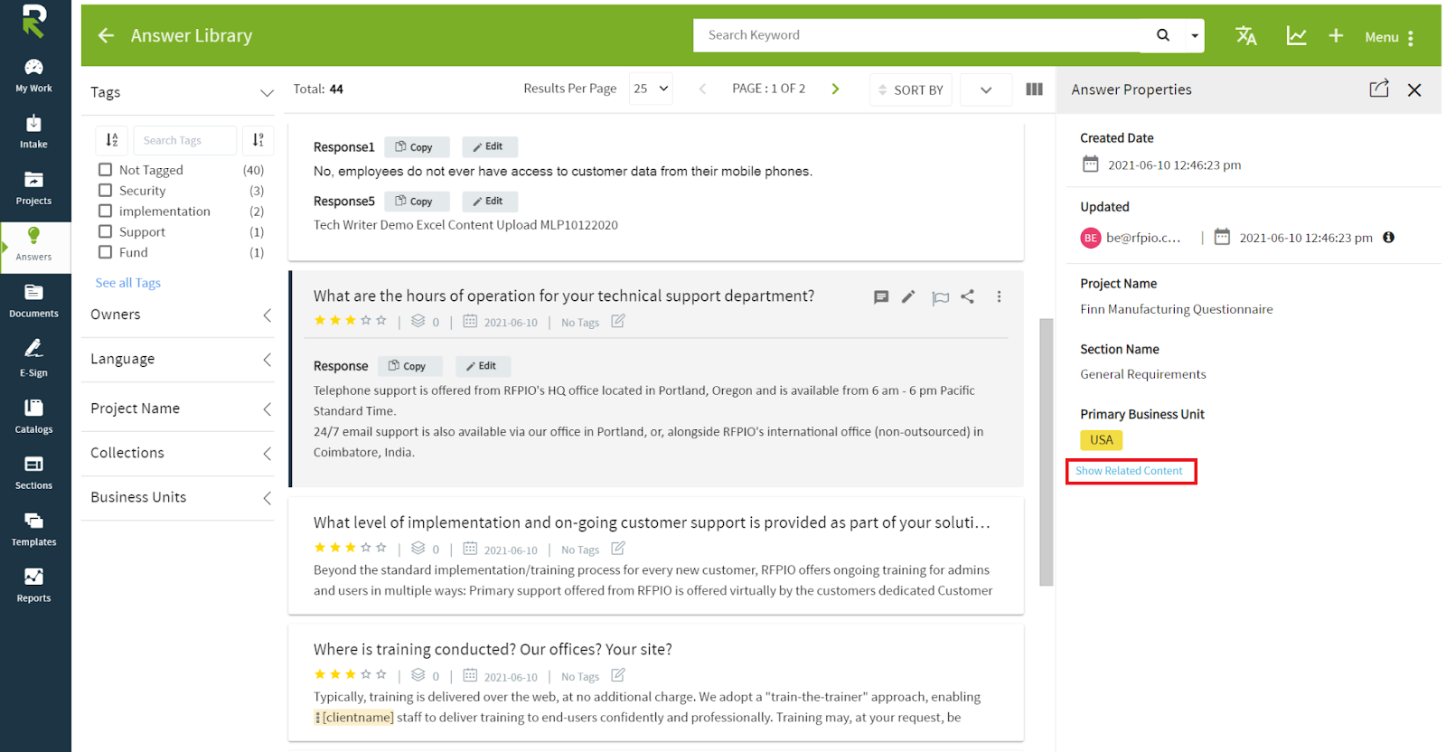Click the share icon on technical support question
This screenshot has height=752, width=1446.
coord(967,296)
